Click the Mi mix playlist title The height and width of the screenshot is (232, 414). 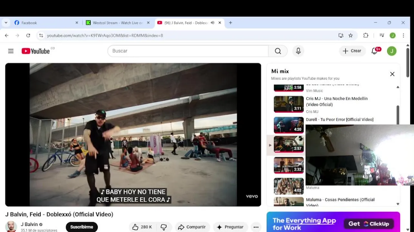pyautogui.click(x=280, y=71)
